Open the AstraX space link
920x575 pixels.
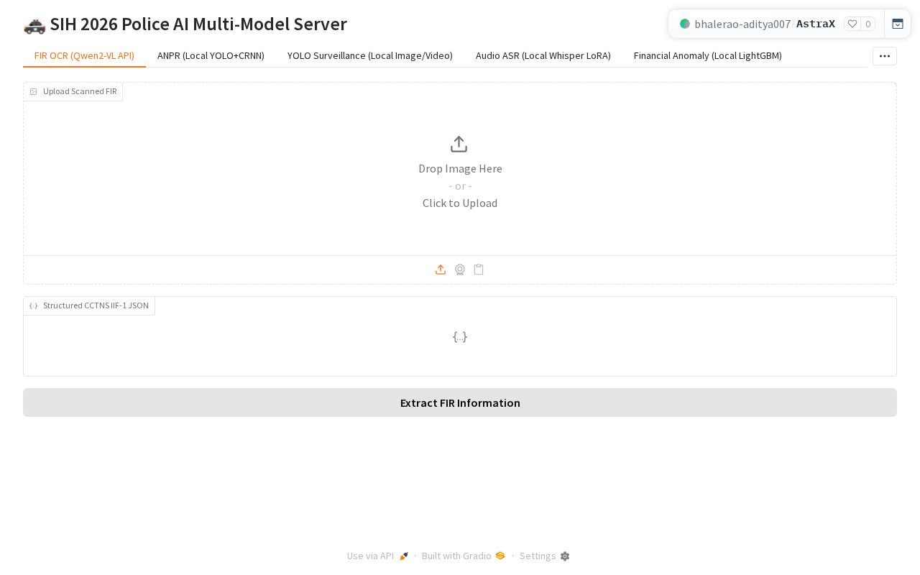816,24
